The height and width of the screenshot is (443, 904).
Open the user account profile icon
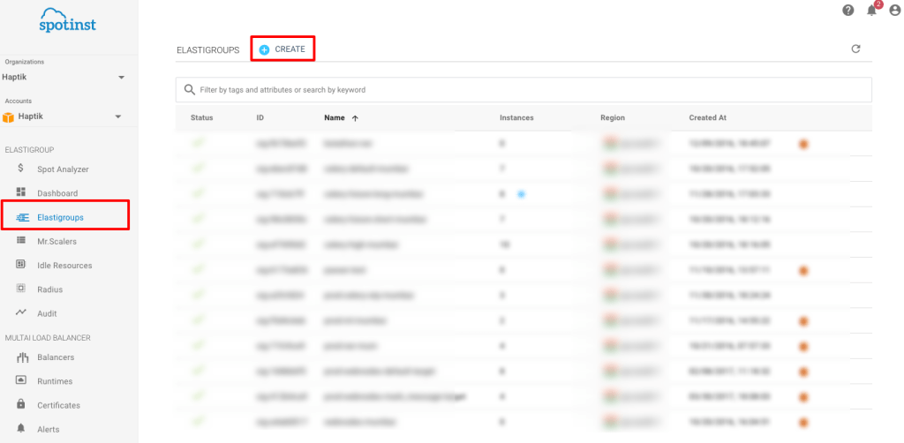point(894,11)
